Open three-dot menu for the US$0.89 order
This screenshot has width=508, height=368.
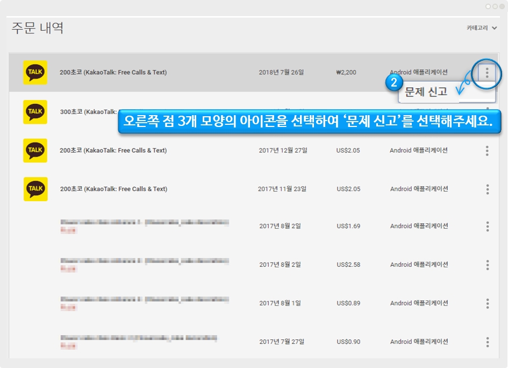coord(487,303)
